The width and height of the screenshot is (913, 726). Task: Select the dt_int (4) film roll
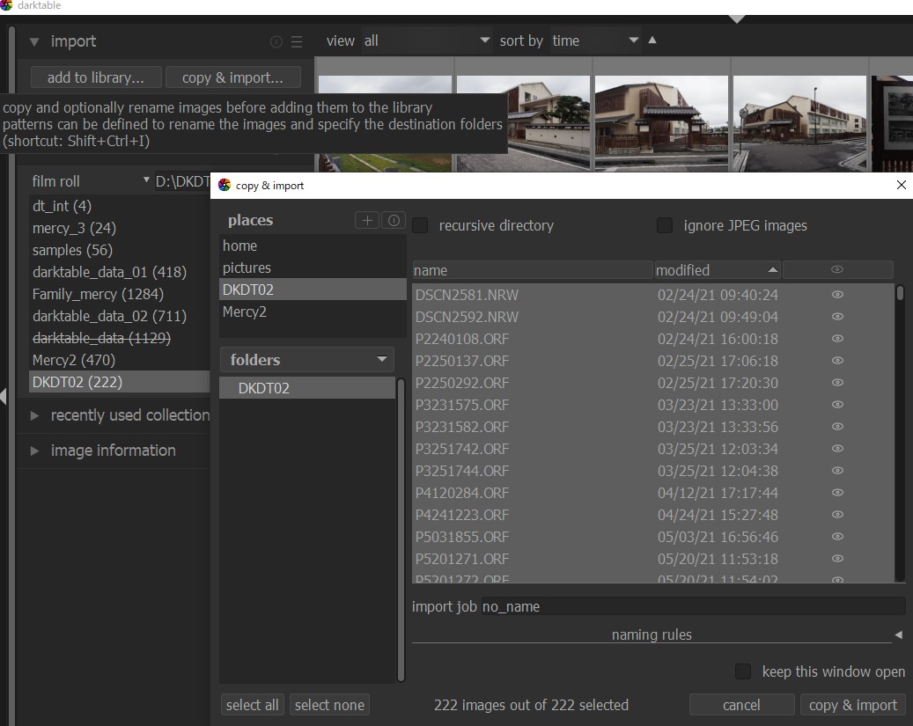click(120, 206)
